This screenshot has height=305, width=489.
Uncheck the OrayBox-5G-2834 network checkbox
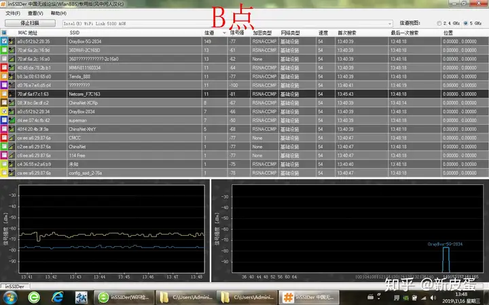point(4,41)
